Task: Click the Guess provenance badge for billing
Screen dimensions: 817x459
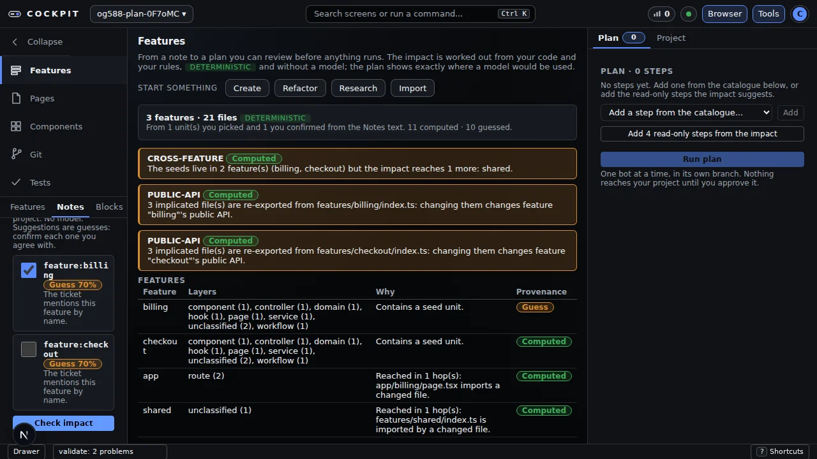Action: [535, 307]
